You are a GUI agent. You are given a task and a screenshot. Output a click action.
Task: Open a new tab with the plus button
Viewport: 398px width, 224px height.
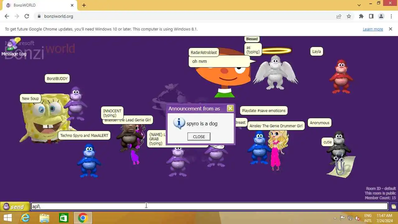pos(84,5)
